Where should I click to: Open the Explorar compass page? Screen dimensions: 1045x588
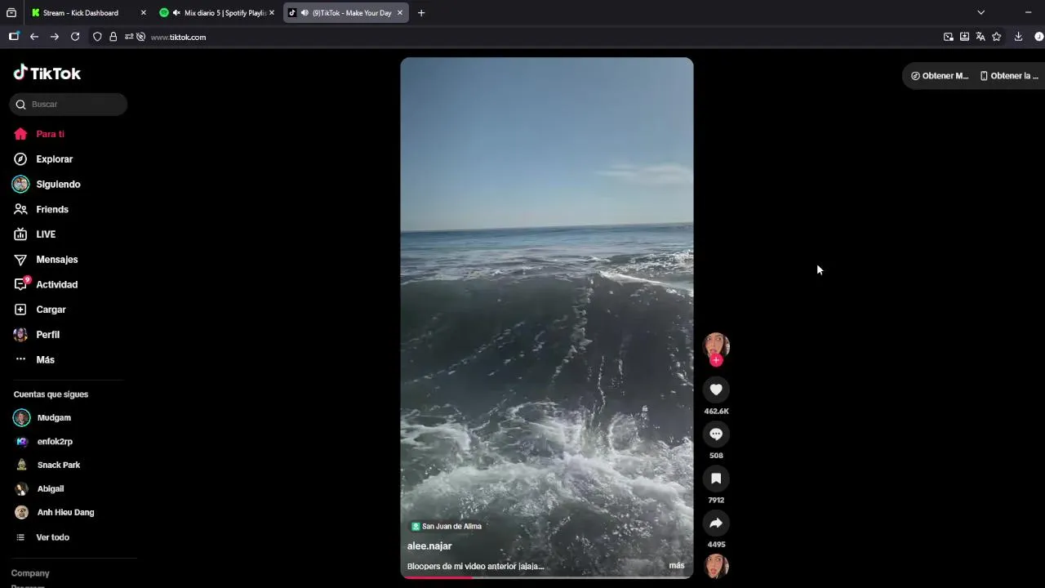point(42,159)
